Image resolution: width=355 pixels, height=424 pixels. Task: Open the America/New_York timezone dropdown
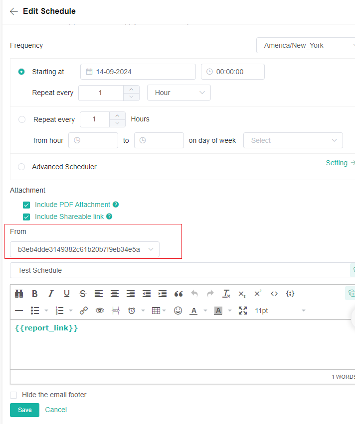(306, 45)
